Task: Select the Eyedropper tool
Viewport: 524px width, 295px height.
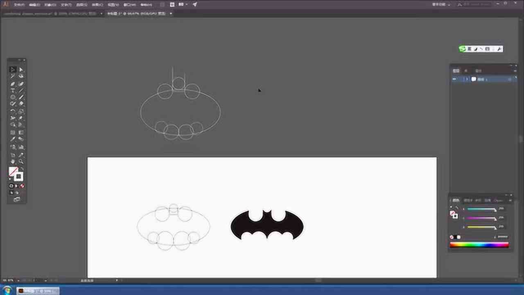Action: point(13,139)
